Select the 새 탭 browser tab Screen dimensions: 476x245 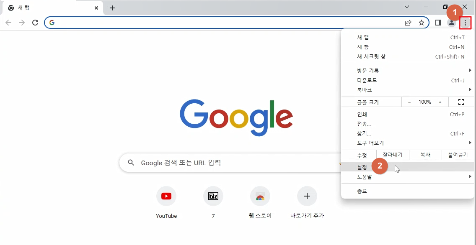point(53,8)
